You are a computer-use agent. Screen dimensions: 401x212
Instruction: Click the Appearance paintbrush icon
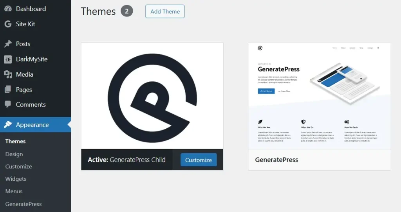click(x=8, y=125)
